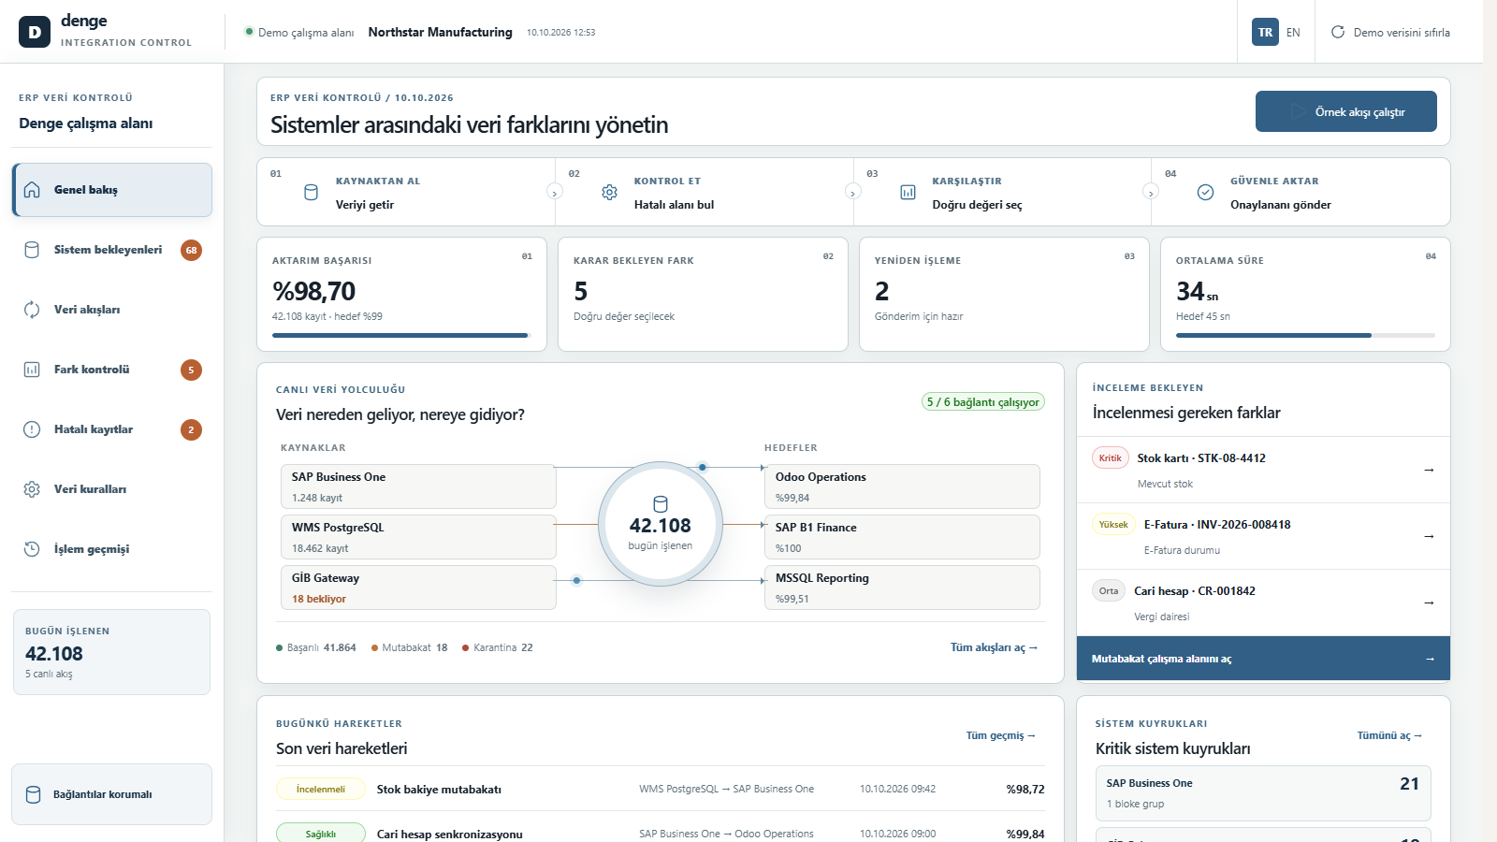This screenshot has width=1497, height=842.
Task: Click the Bugün işlenen 42.108 sidebar card
Action: (111, 652)
